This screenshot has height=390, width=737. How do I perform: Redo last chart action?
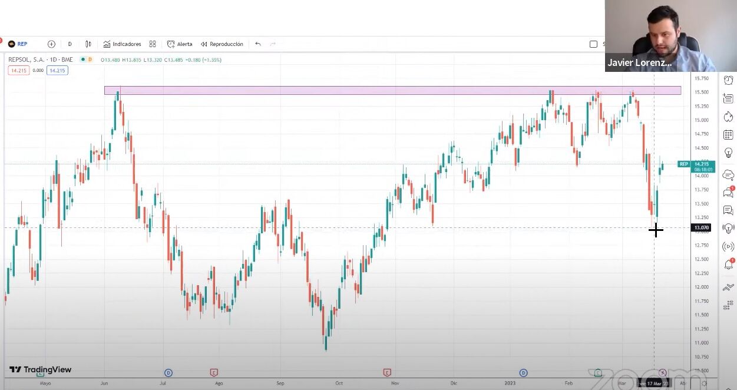click(273, 44)
